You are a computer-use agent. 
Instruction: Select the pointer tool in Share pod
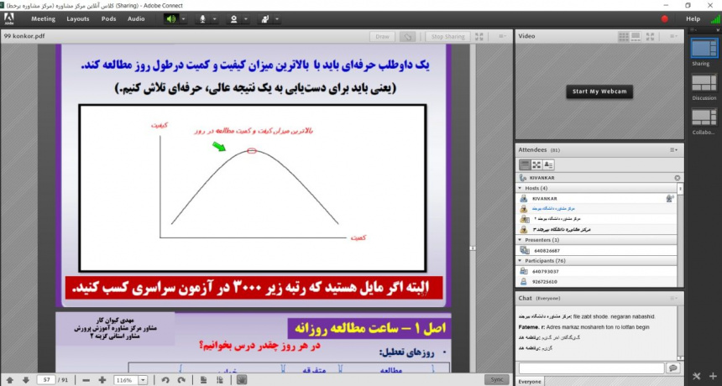pos(407,37)
